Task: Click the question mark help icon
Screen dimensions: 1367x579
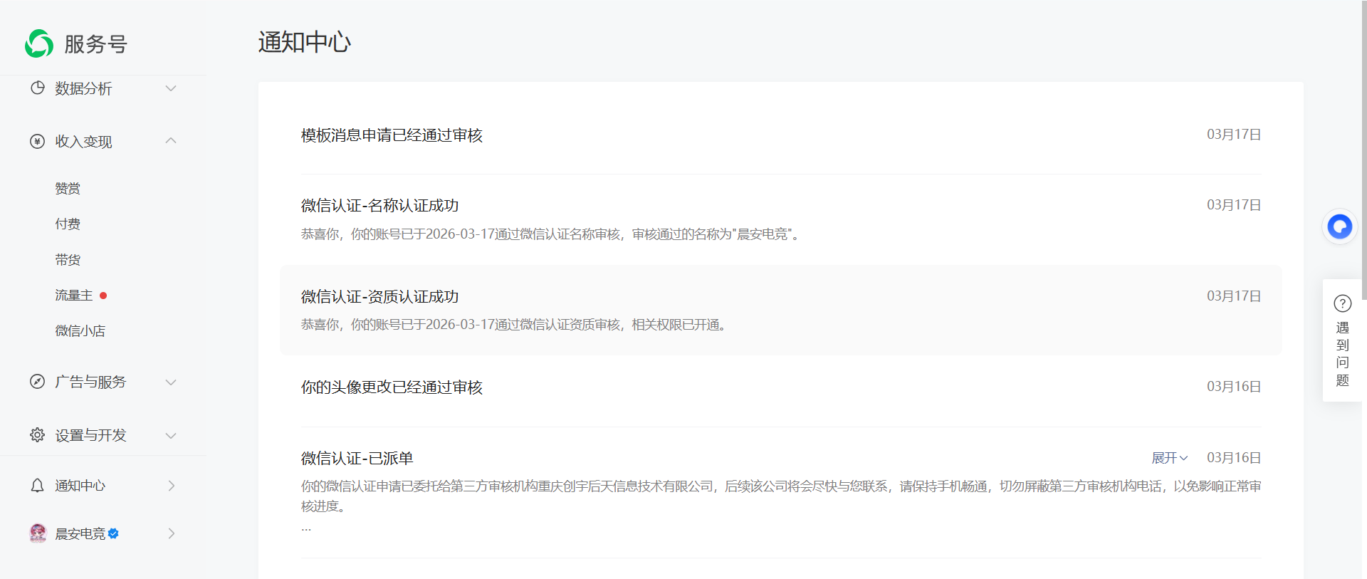Action: click(x=1343, y=303)
